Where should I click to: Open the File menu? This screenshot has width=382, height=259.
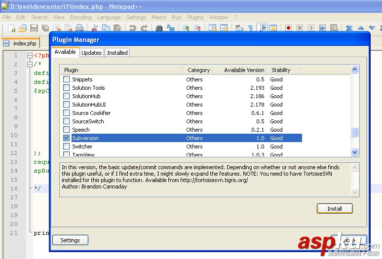pyautogui.click(x=6, y=17)
